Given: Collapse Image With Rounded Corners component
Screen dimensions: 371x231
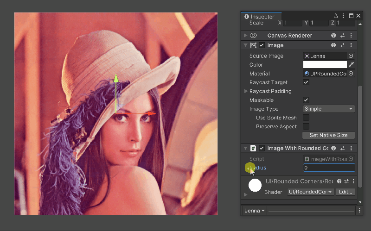Looking at the screenshot, I should coord(246,148).
